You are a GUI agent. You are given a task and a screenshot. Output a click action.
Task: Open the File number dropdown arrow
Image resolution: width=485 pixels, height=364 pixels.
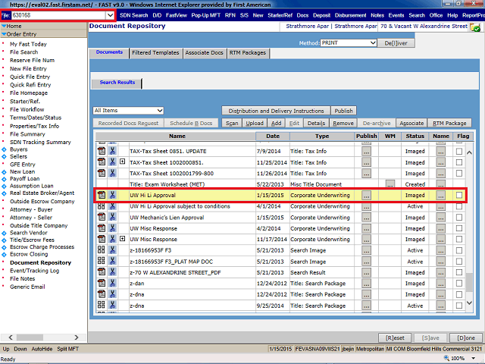(x=110, y=15)
